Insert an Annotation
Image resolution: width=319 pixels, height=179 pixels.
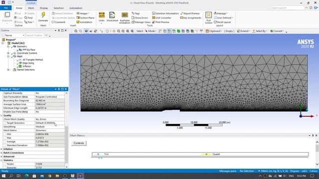pos(84,22)
